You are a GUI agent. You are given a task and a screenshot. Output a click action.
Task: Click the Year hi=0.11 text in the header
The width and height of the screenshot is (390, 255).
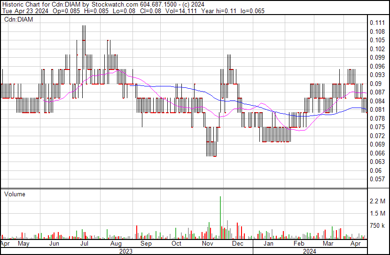tap(220, 11)
